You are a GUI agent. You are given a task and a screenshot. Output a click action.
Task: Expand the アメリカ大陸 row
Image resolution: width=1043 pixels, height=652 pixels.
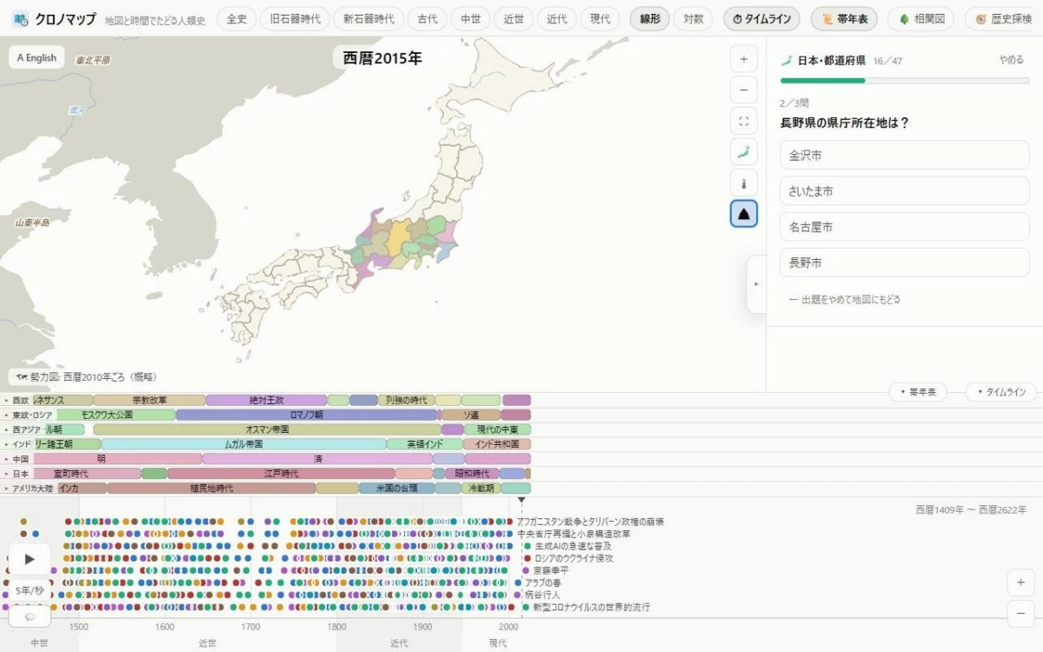click(x=29, y=489)
